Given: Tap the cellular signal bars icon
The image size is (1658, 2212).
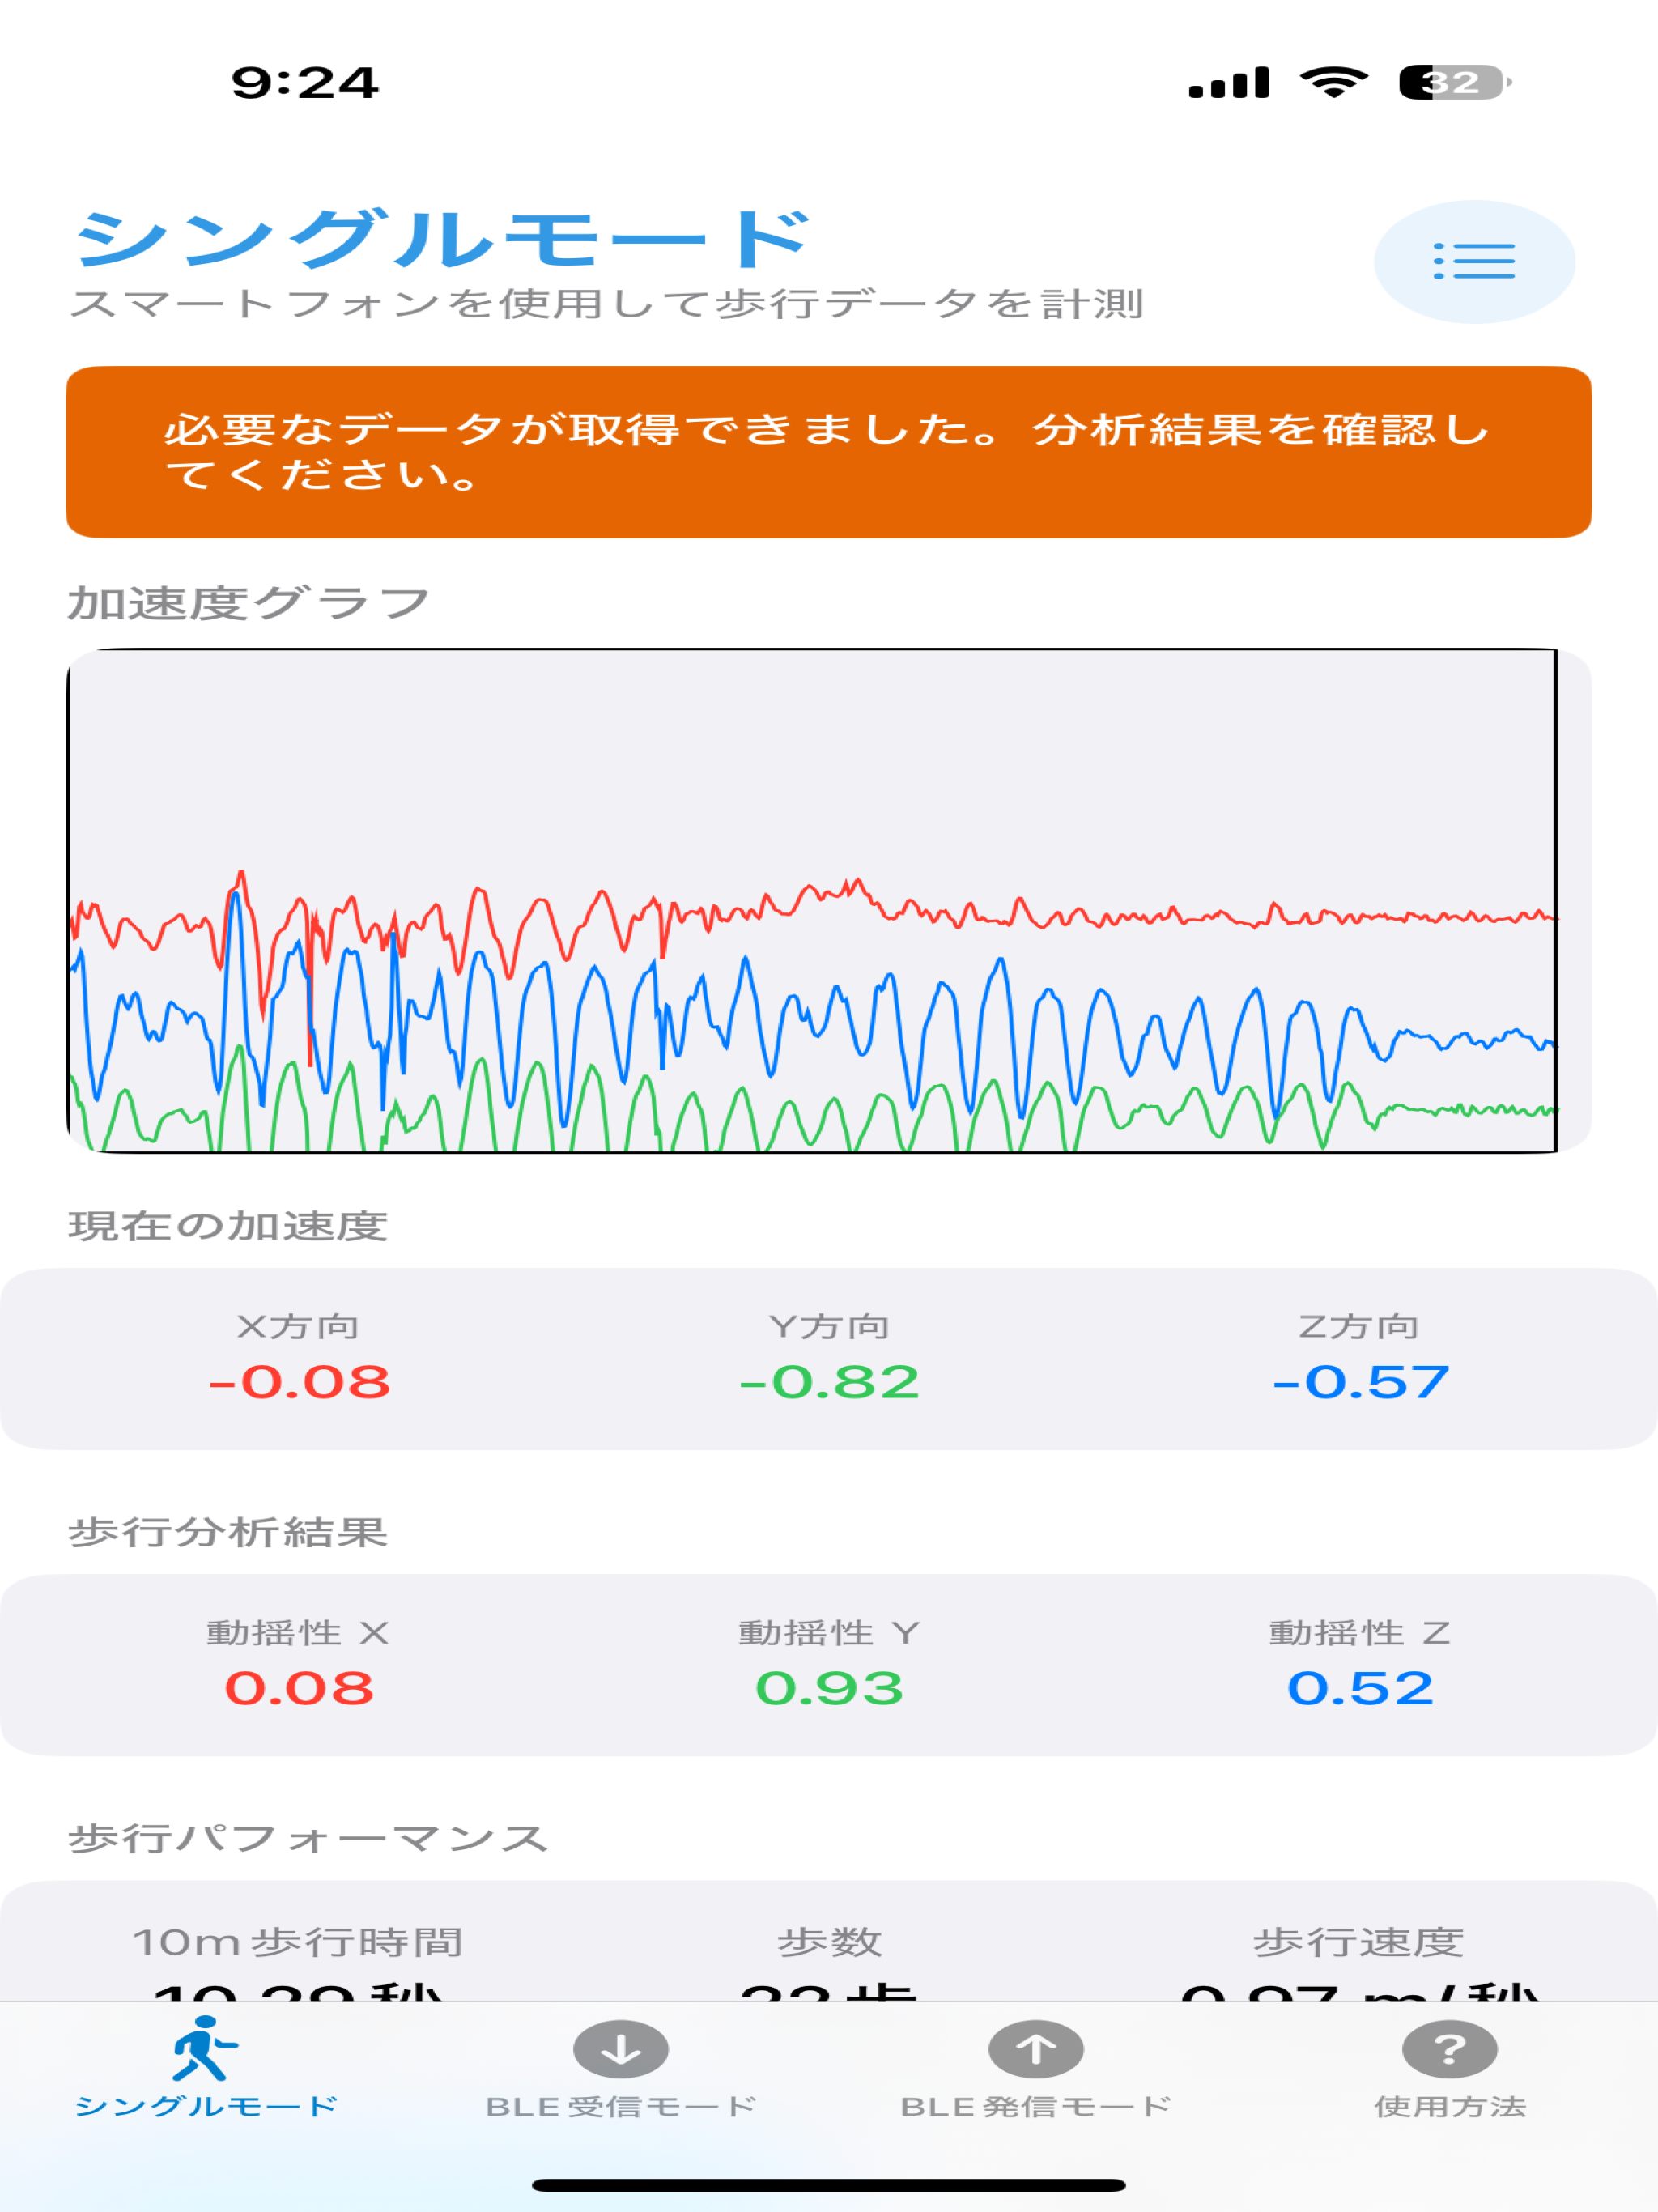Looking at the screenshot, I should (1229, 82).
